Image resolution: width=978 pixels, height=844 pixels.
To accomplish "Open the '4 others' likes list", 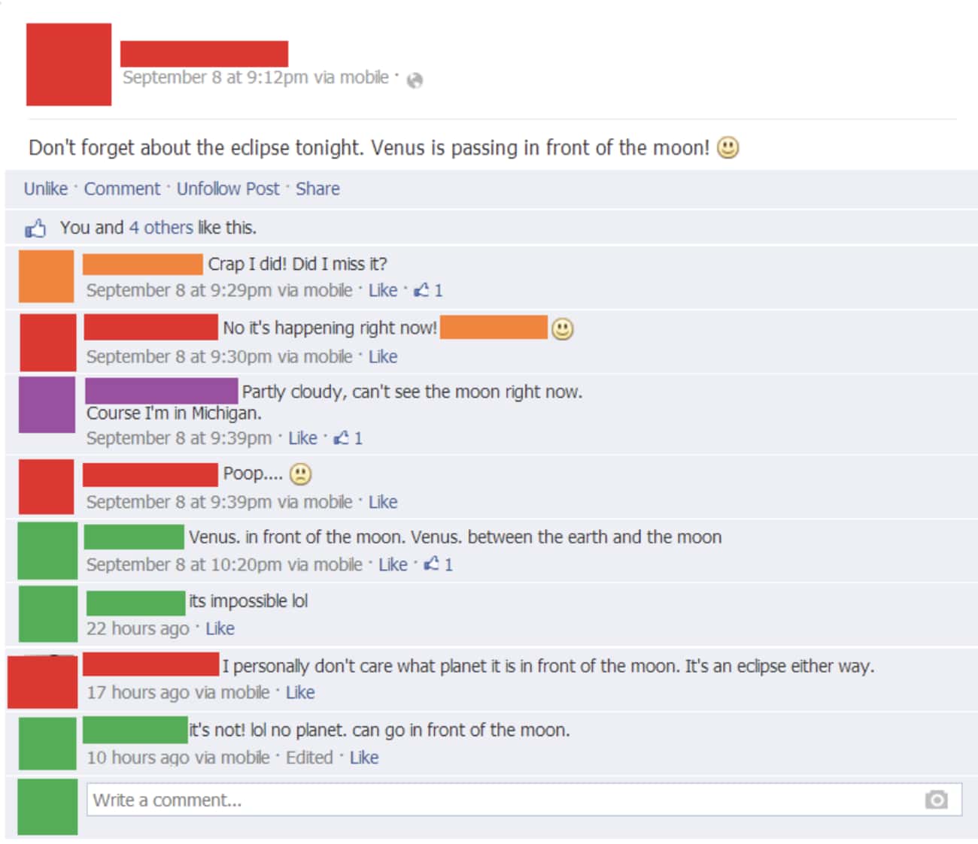I will 161,228.
